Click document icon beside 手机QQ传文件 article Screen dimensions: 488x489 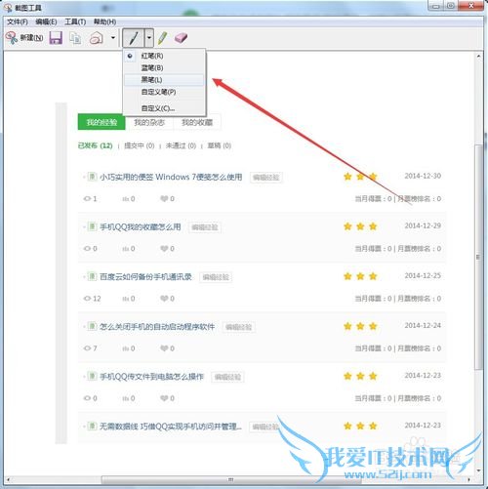coord(92,377)
